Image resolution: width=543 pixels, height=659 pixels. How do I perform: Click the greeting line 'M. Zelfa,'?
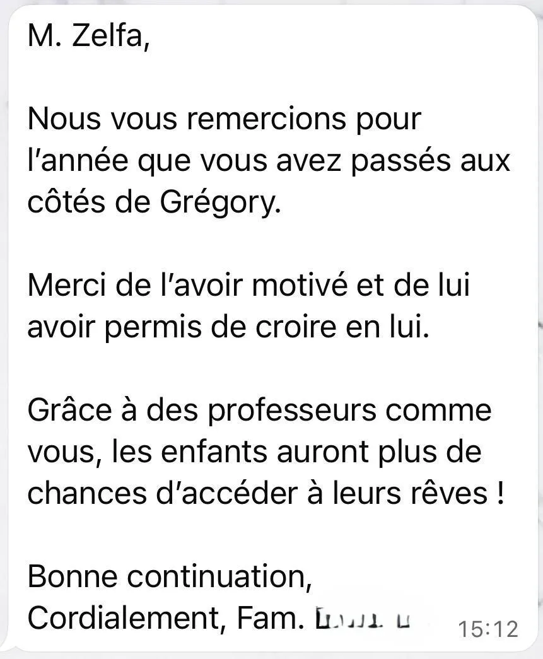89,36
